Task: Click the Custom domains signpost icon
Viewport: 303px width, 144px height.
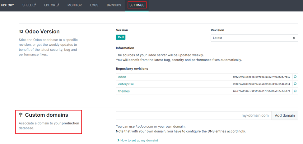Action: pos(21,115)
